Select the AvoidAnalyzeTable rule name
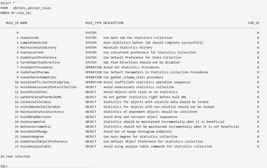The image size is (267, 168). (36, 147)
